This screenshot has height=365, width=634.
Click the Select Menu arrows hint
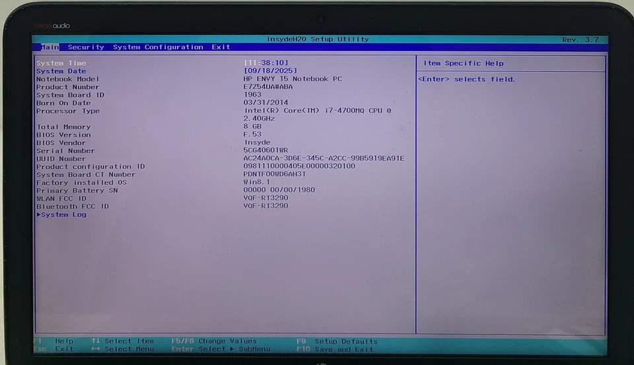coord(123,349)
